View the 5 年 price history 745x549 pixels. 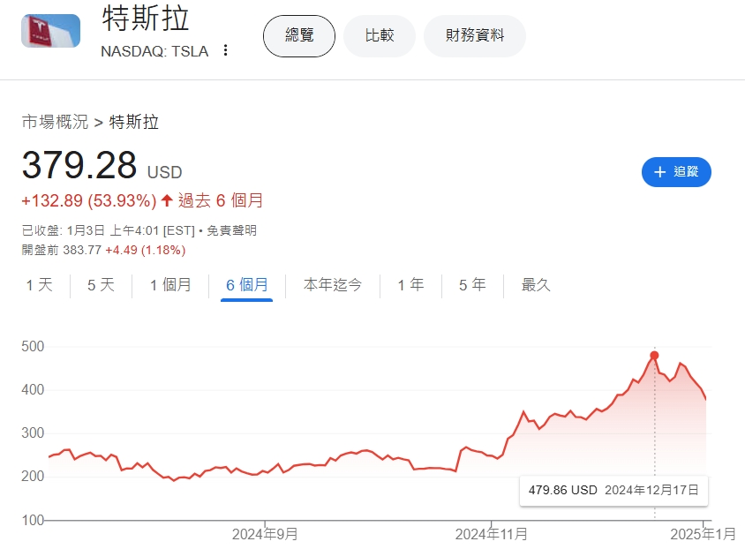click(472, 285)
